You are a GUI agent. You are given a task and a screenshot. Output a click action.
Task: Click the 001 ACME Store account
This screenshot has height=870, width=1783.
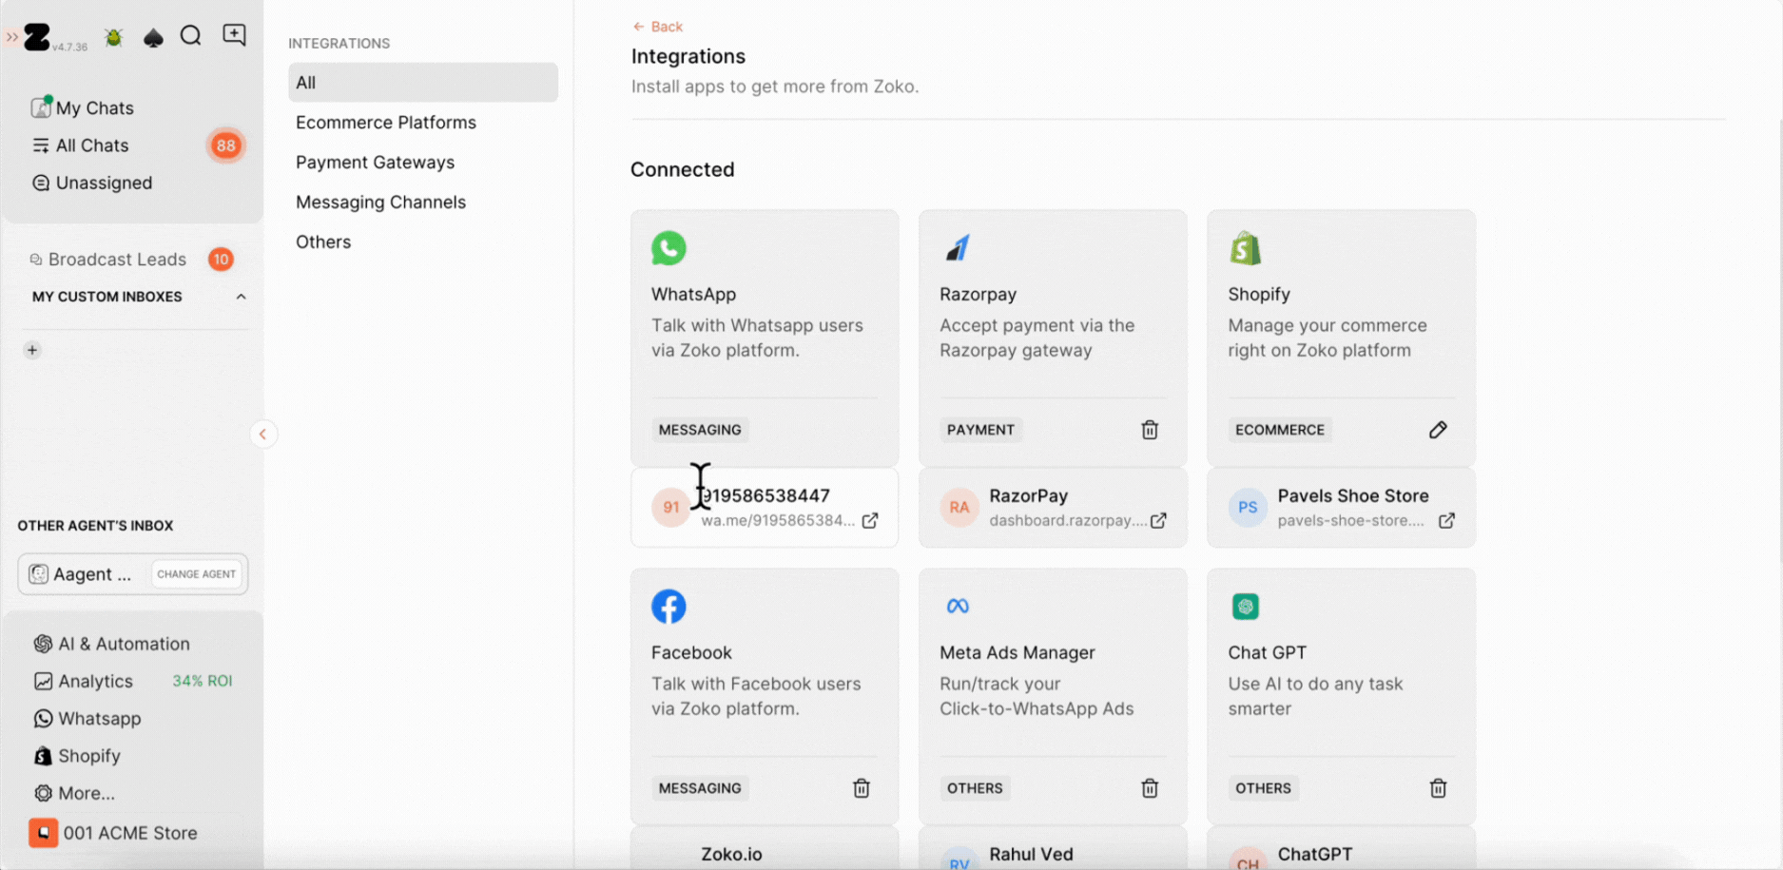(113, 833)
